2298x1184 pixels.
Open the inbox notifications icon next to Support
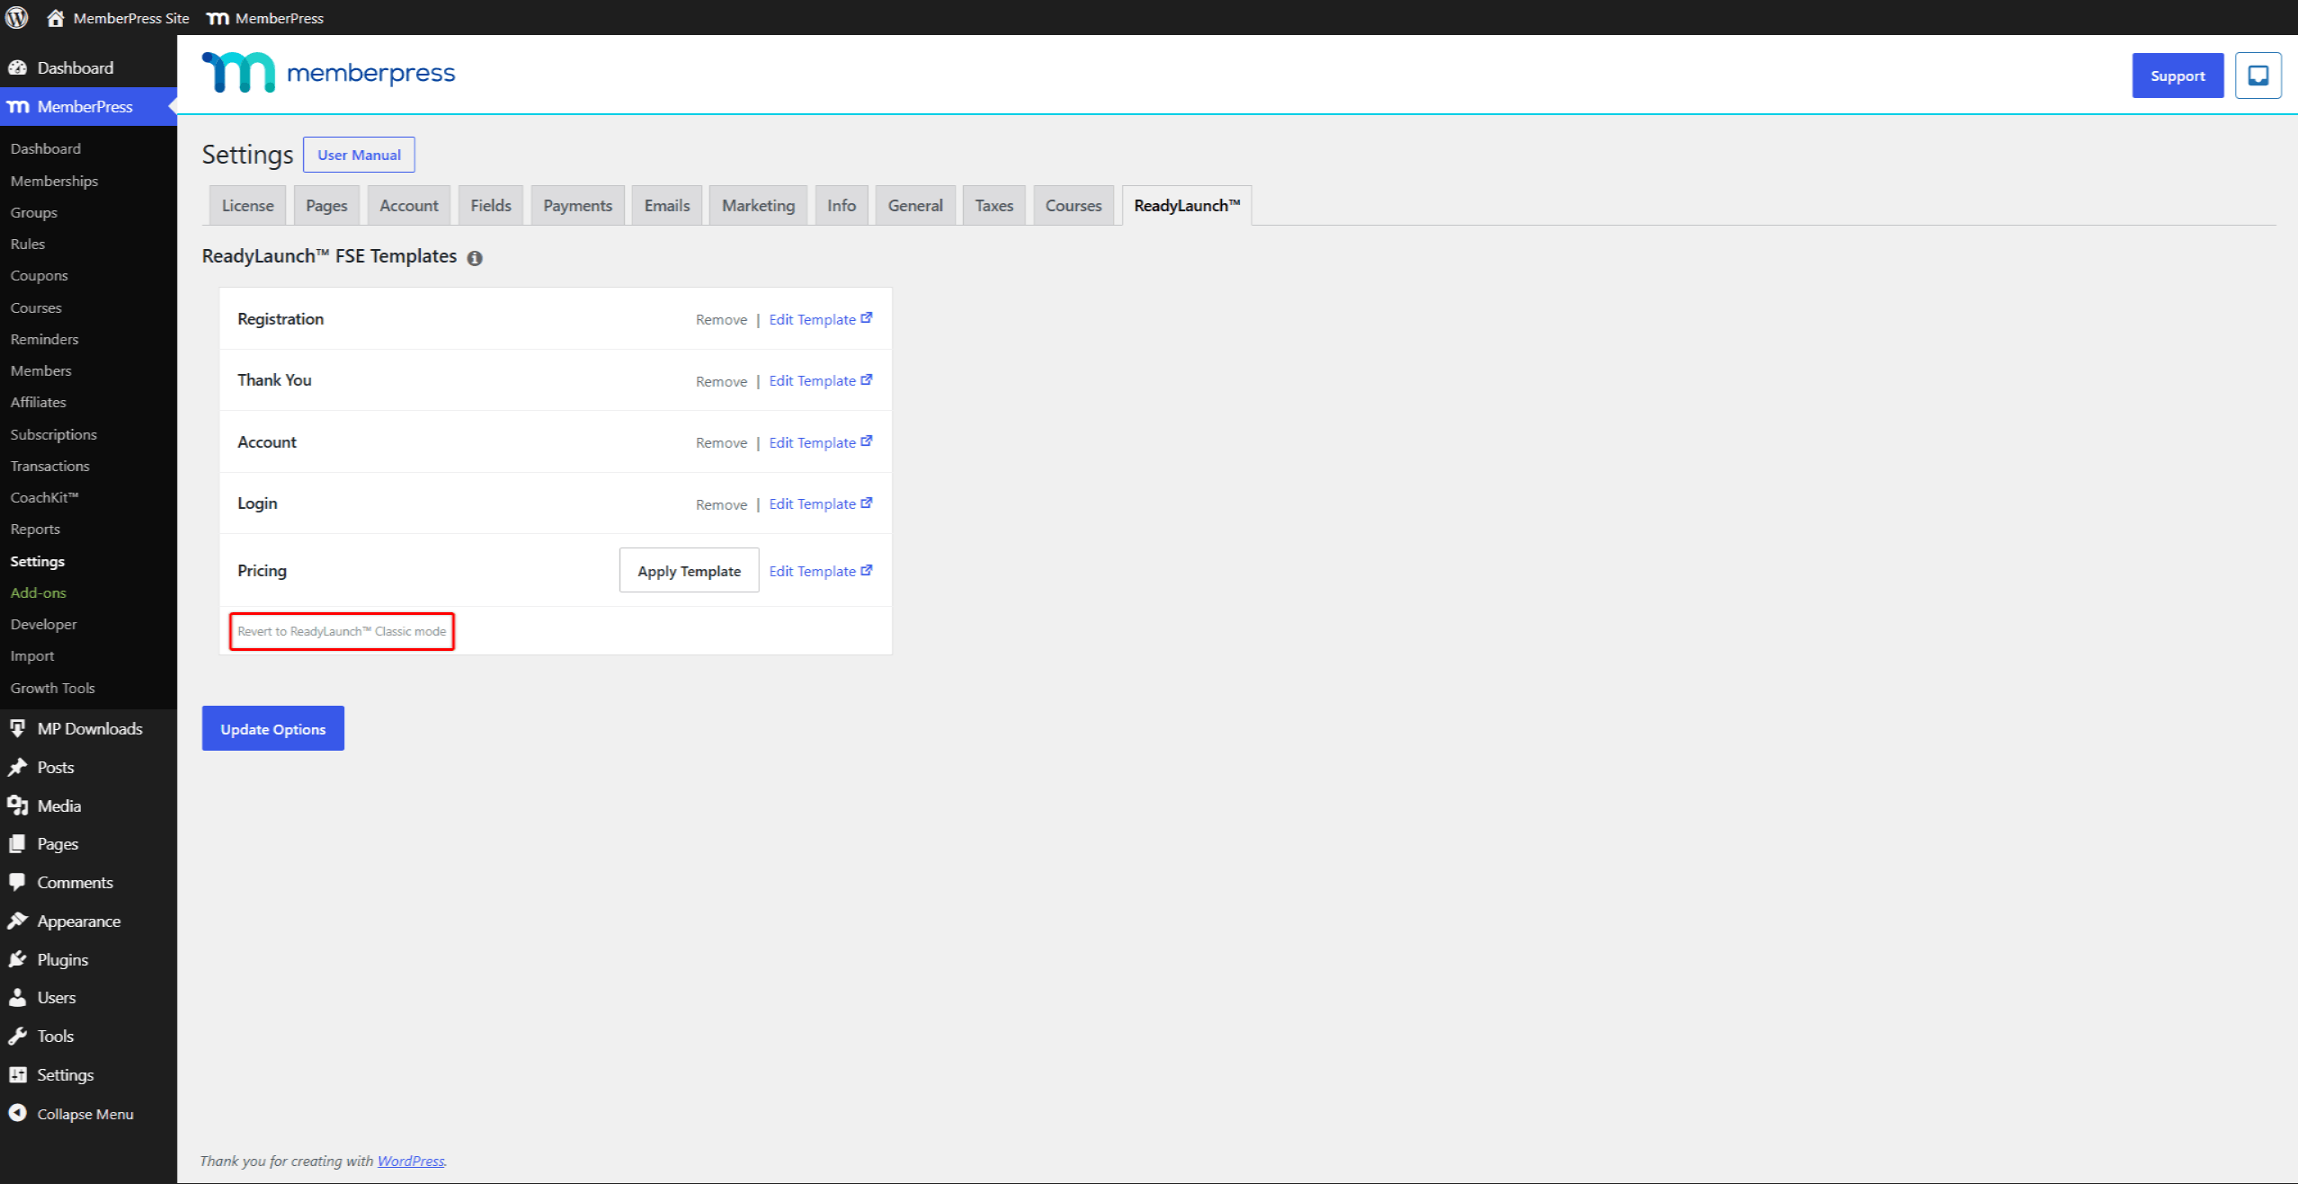(x=2258, y=76)
